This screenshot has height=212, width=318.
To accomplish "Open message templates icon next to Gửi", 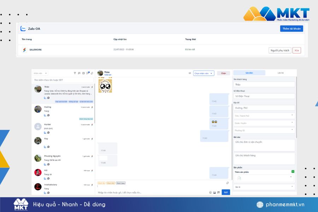I will [218, 192].
